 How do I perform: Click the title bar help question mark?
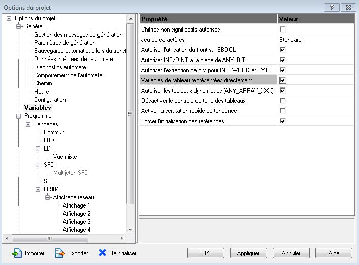pos(331,7)
